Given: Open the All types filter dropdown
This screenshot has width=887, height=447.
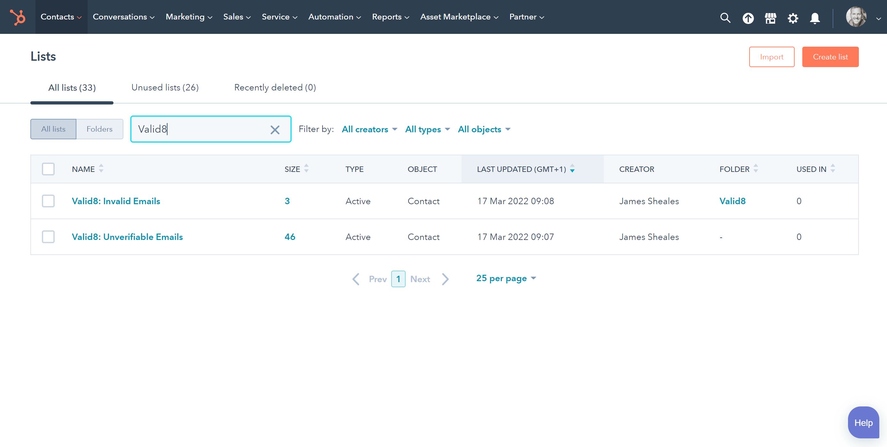Looking at the screenshot, I should (x=427, y=129).
